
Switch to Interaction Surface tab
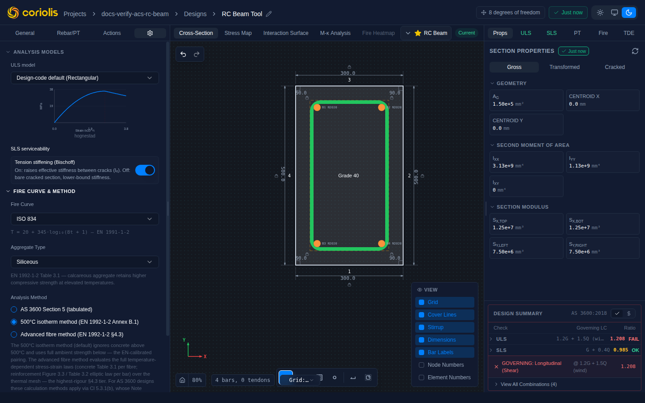(286, 33)
